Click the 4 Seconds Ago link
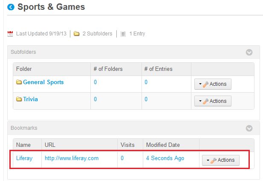This screenshot has height=181, width=263. [x=165, y=158]
